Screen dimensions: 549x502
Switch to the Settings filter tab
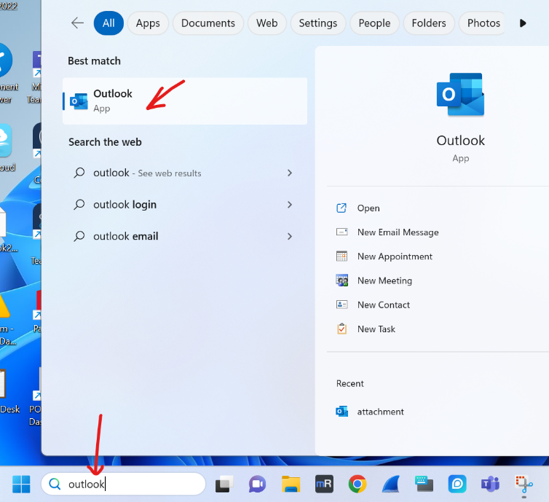(x=318, y=23)
